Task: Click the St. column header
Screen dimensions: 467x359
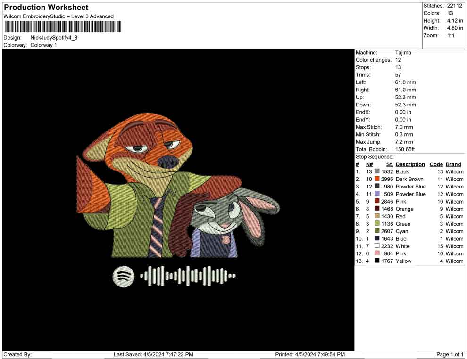Action: (x=389, y=164)
